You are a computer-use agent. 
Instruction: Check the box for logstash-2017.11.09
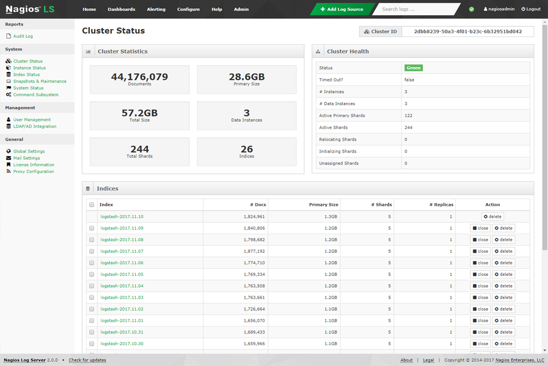click(x=92, y=228)
